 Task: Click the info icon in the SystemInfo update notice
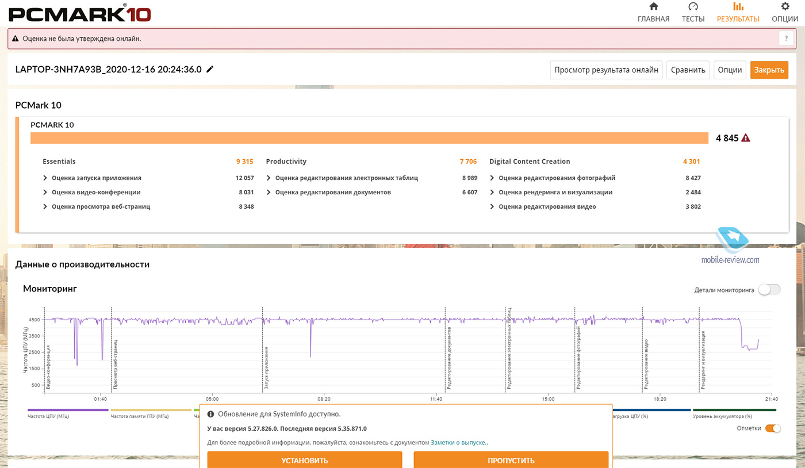pos(211,414)
